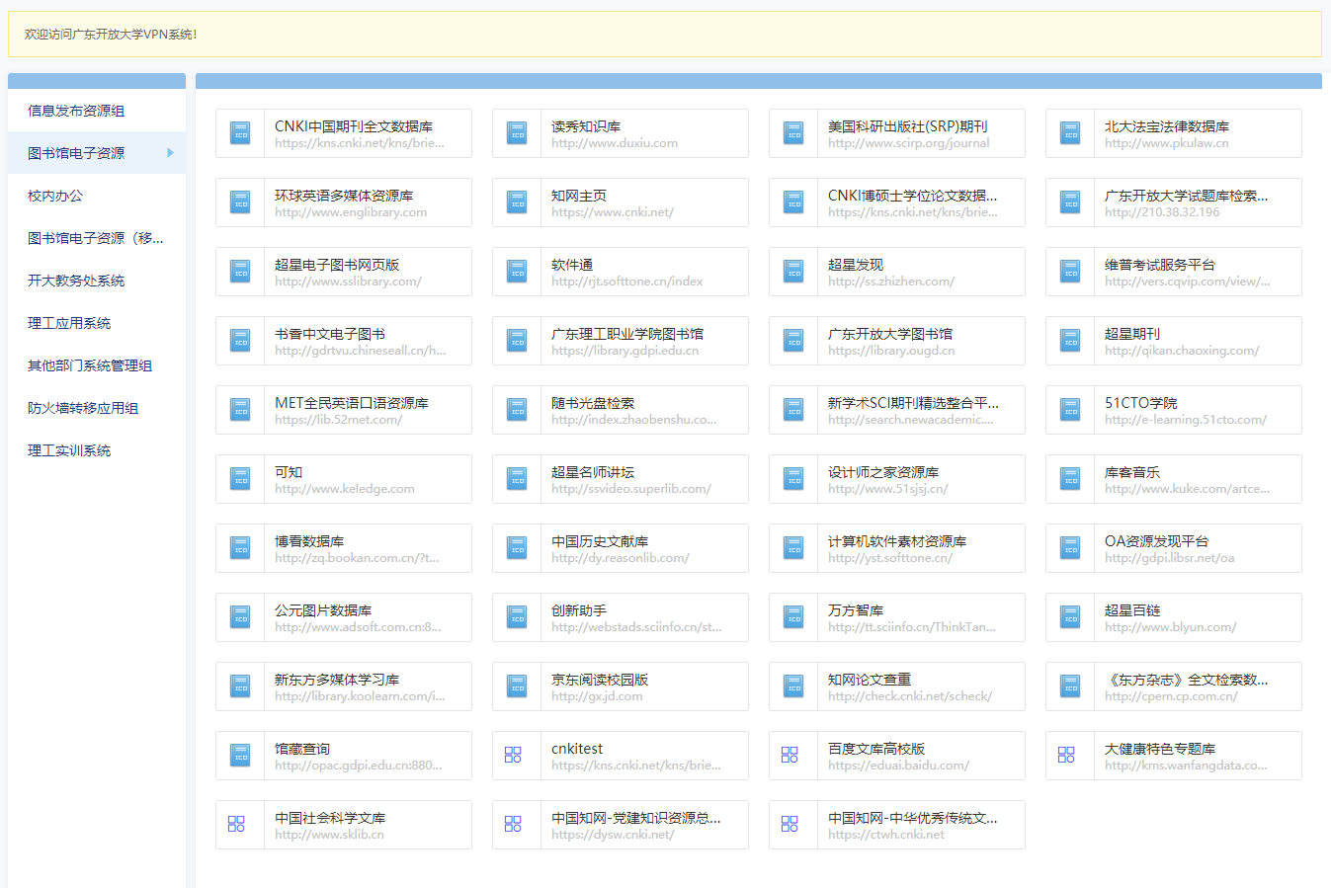Click the http://www.blyun.com/ URL text

coord(1171,627)
